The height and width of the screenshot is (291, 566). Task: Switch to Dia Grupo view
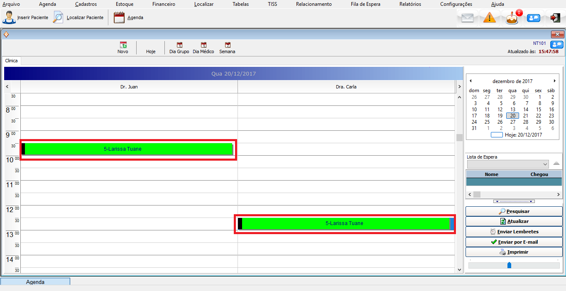[x=179, y=45]
